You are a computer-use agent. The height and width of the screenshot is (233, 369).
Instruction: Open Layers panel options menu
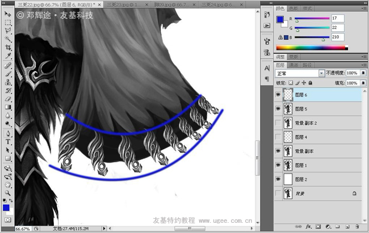[x=364, y=65]
